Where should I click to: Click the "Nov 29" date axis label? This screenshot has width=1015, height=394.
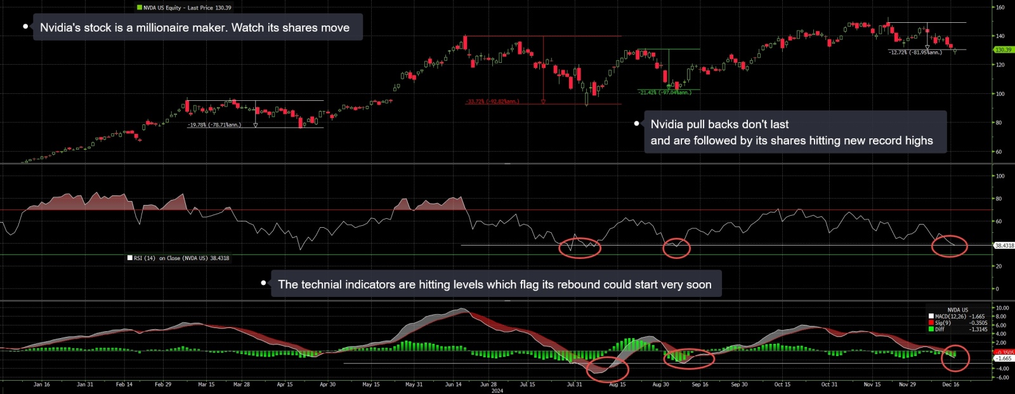(x=908, y=384)
